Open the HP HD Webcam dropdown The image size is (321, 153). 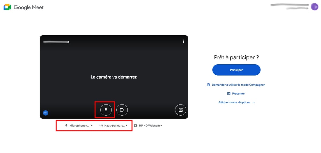tap(148, 125)
